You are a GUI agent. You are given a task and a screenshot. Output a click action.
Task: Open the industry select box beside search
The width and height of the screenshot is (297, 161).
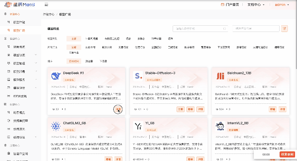tap(256, 29)
